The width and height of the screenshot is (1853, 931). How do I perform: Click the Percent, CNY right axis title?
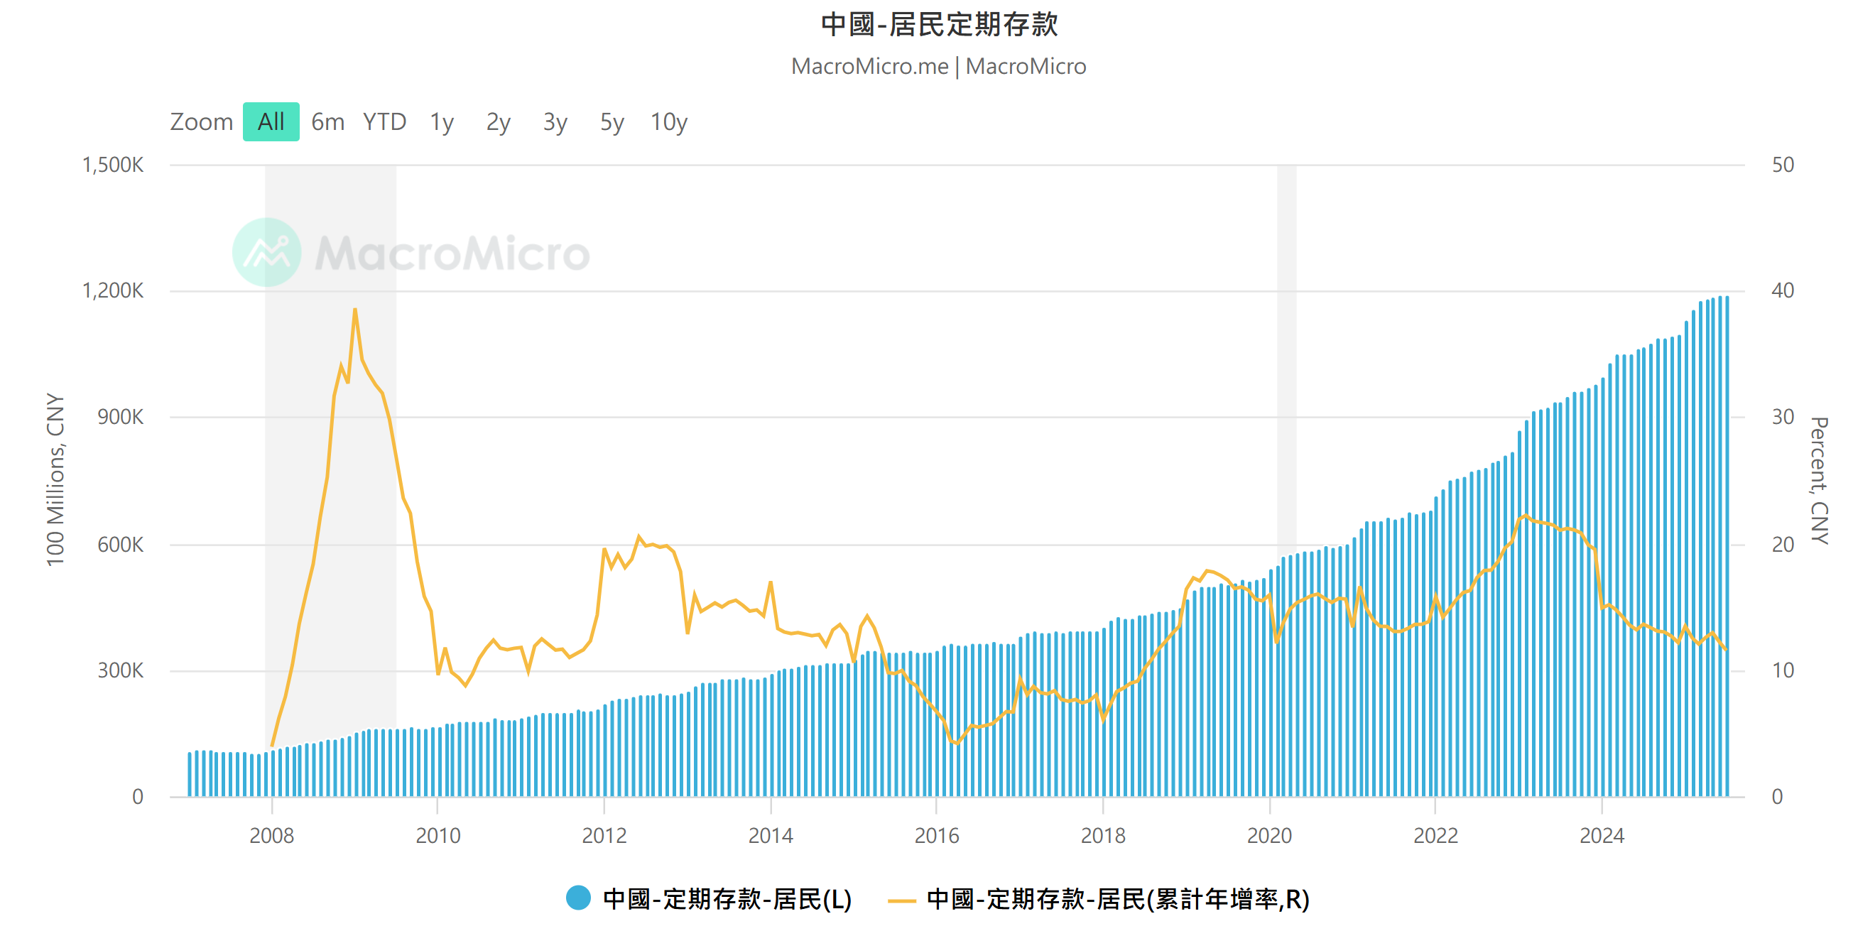1819,480
